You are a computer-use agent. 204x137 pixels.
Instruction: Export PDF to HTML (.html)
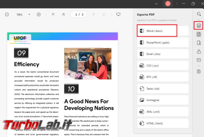[x=163, y=123]
